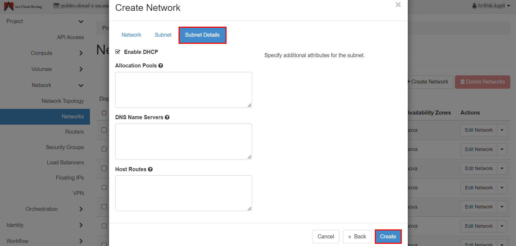Click the Host Routes textarea resize grip

click(249, 209)
